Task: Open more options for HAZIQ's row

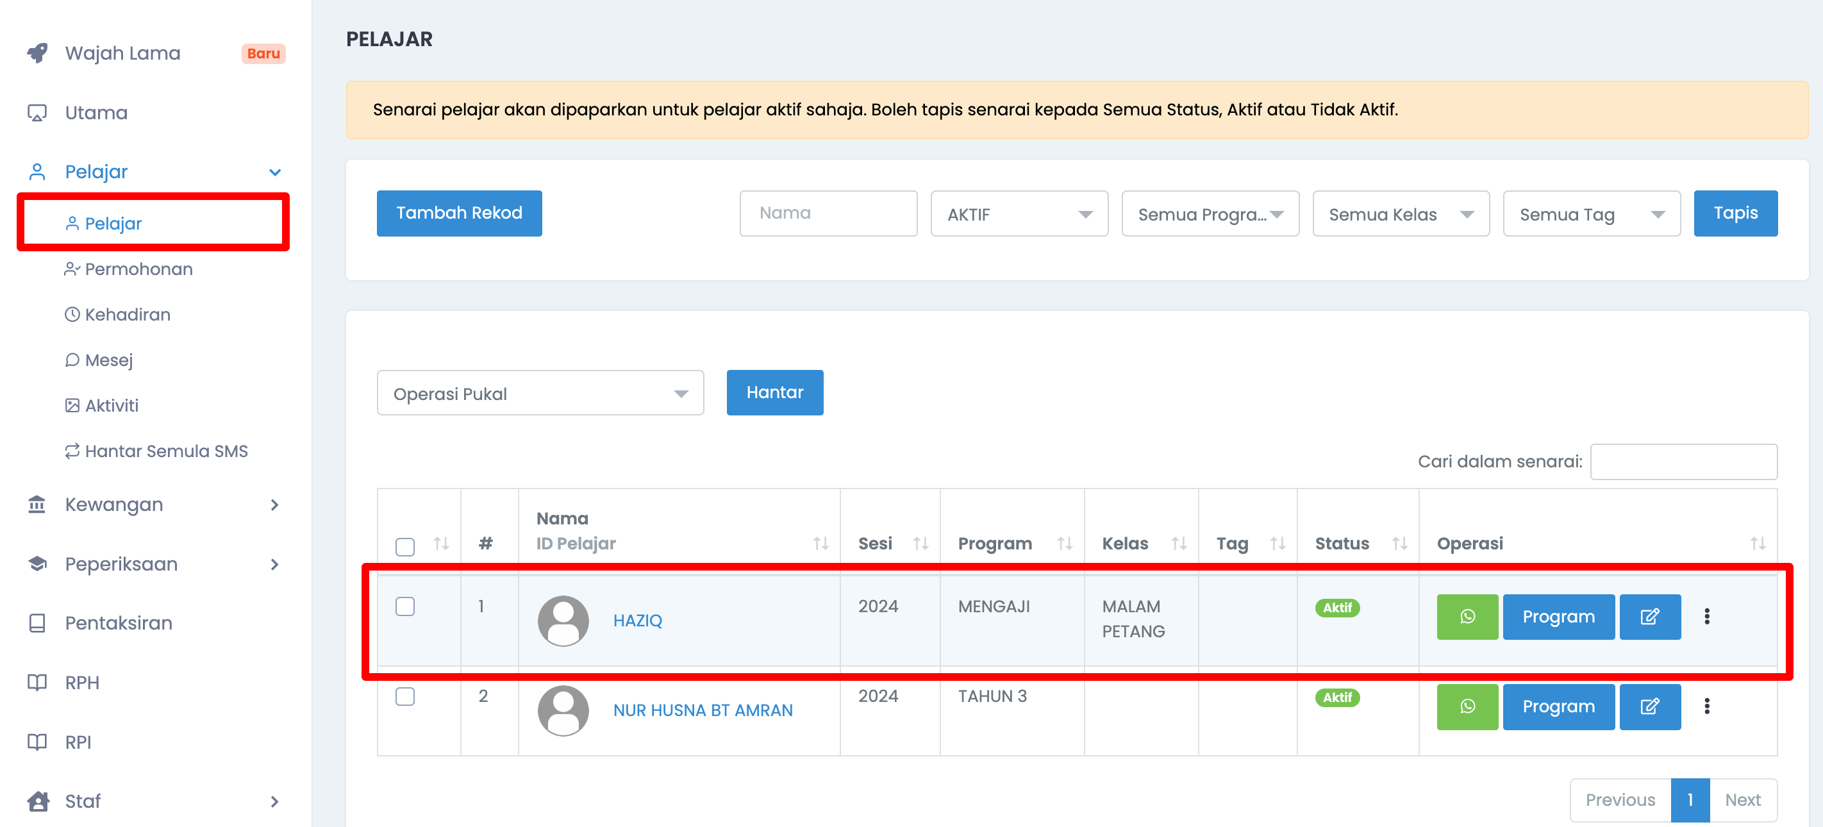Action: pos(1707,617)
